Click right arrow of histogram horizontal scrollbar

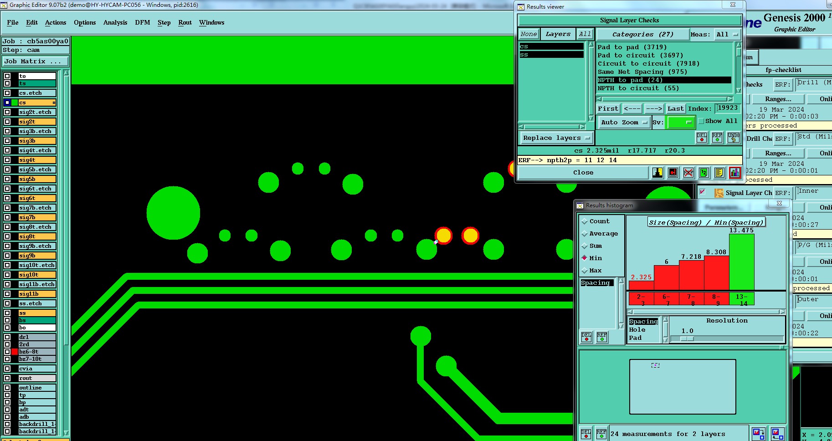782,312
